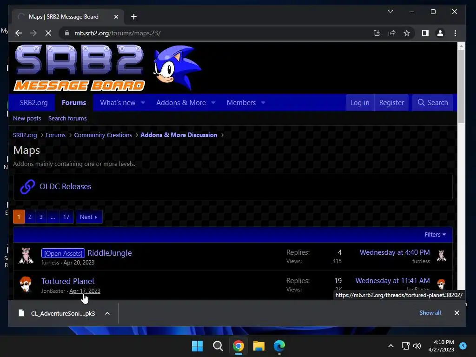Viewport: 476px width, 357px height.
Task: Open Addons & More nav item
Action: click(181, 103)
